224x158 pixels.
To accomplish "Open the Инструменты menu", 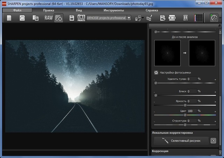I will 113,10.
